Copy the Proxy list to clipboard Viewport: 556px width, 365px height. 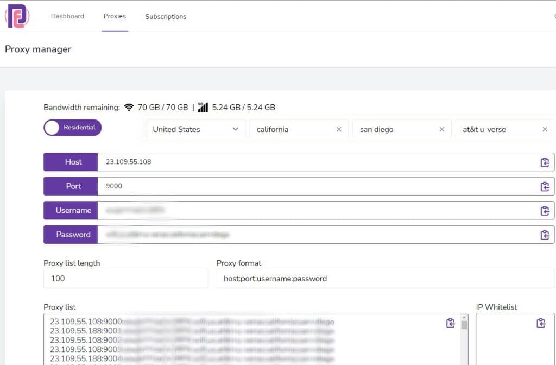[450, 323]
